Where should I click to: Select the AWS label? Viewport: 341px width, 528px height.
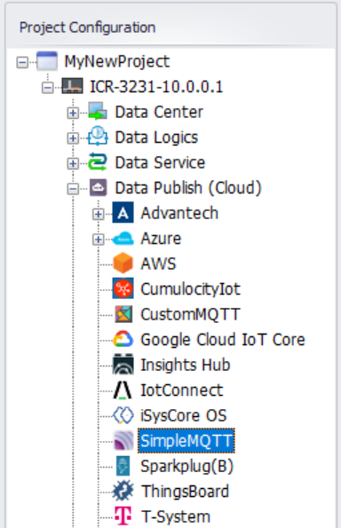(158, 264)
